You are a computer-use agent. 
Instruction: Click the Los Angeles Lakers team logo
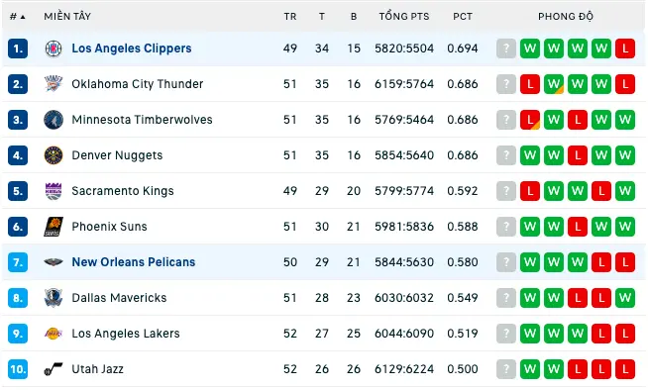54,334
